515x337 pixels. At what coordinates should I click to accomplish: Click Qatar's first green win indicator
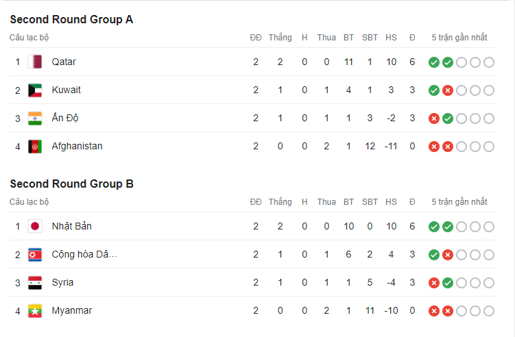pos(434,62)
